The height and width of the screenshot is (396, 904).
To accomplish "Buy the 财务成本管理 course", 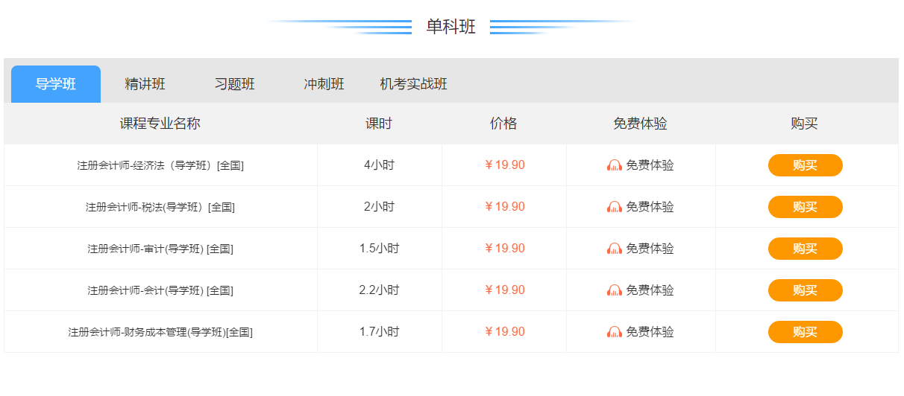I will (x=806, y=332).
